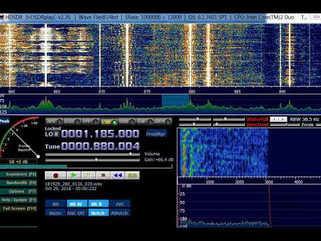Adjust second Waterfall contrast slider
The image size is (321, 241).
coord(229,119)
